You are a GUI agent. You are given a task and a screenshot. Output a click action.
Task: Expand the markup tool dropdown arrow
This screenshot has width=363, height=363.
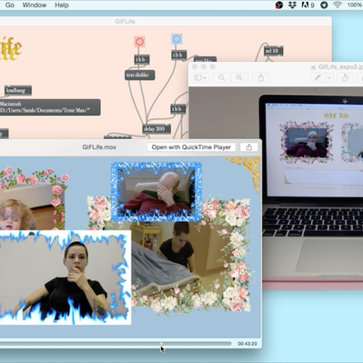(x=329, y=78)
